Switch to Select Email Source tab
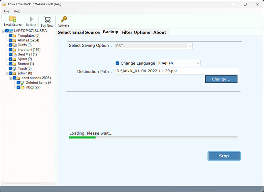 [79, 32]
